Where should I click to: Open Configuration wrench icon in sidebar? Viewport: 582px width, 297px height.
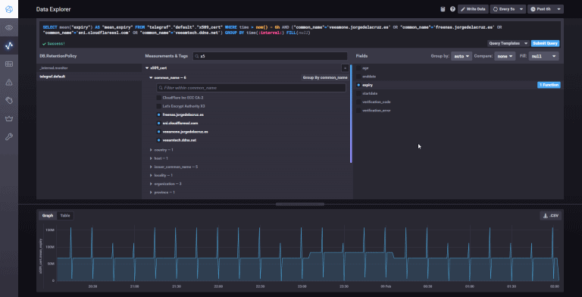[9, 137]
